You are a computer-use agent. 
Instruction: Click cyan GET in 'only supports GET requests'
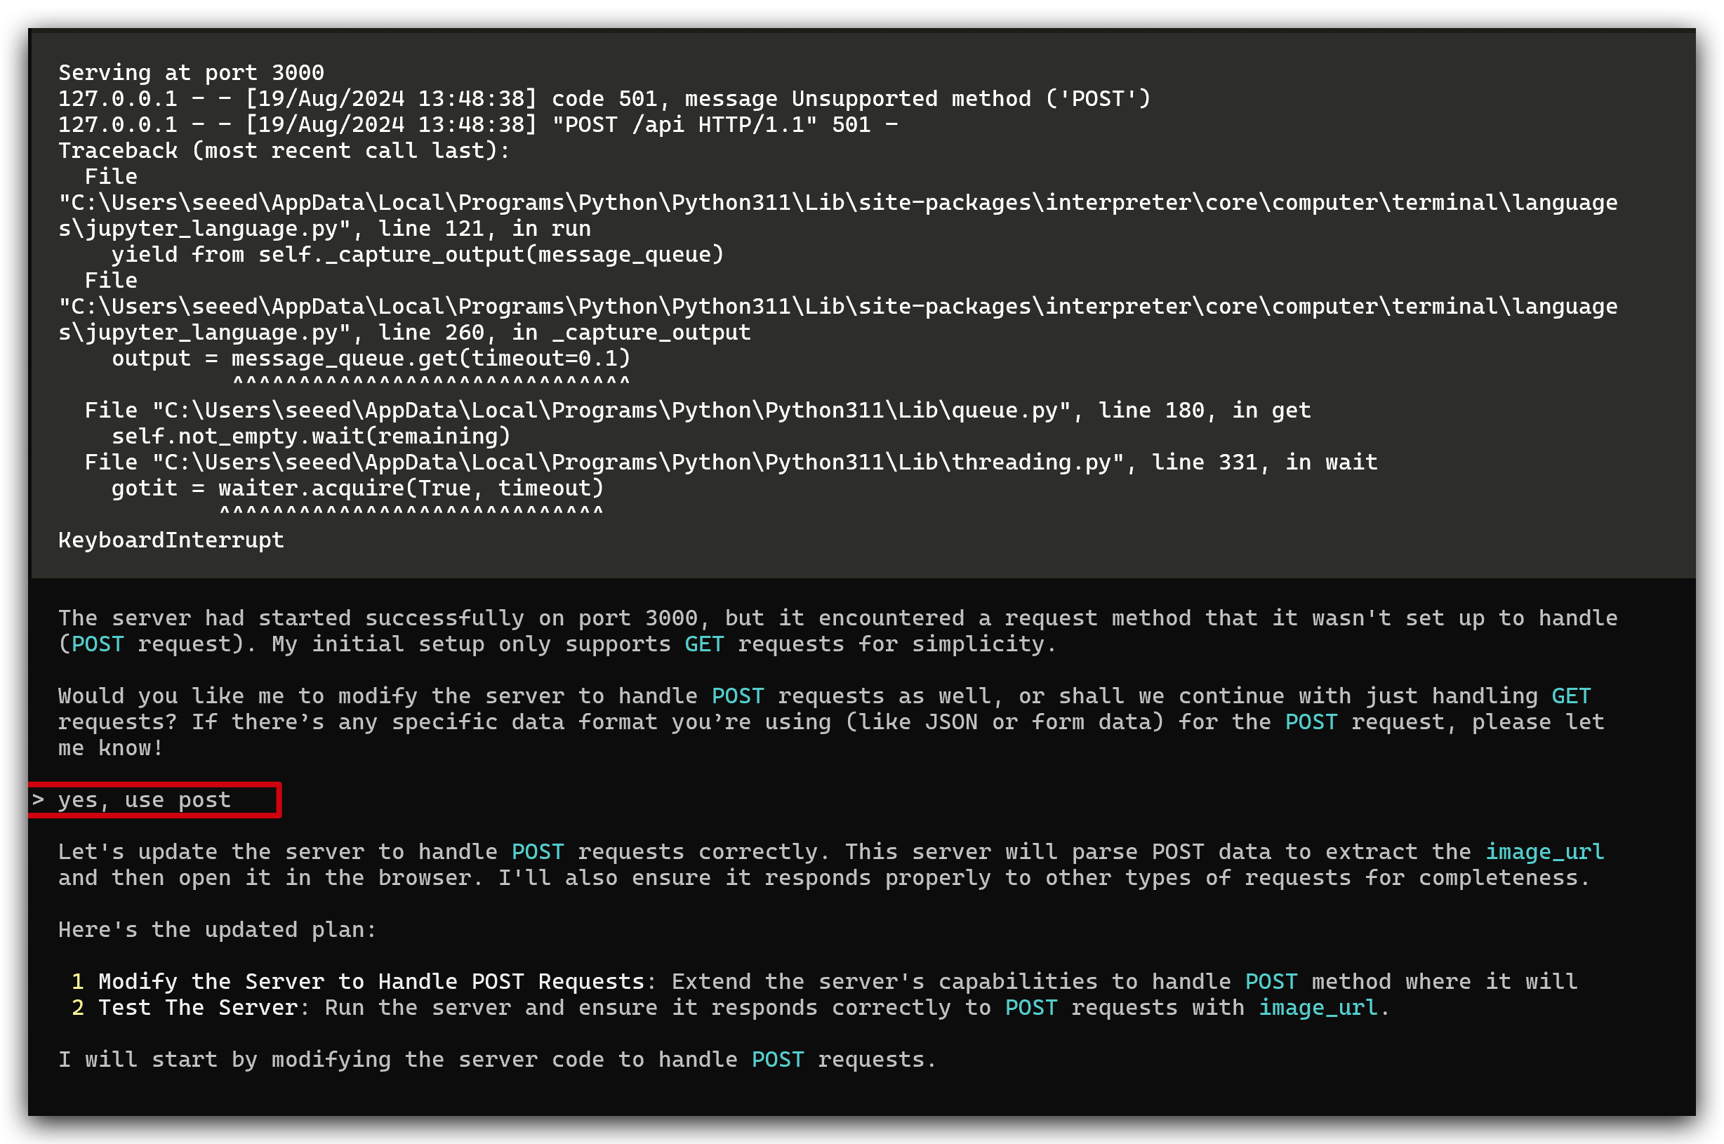[703, 644]
